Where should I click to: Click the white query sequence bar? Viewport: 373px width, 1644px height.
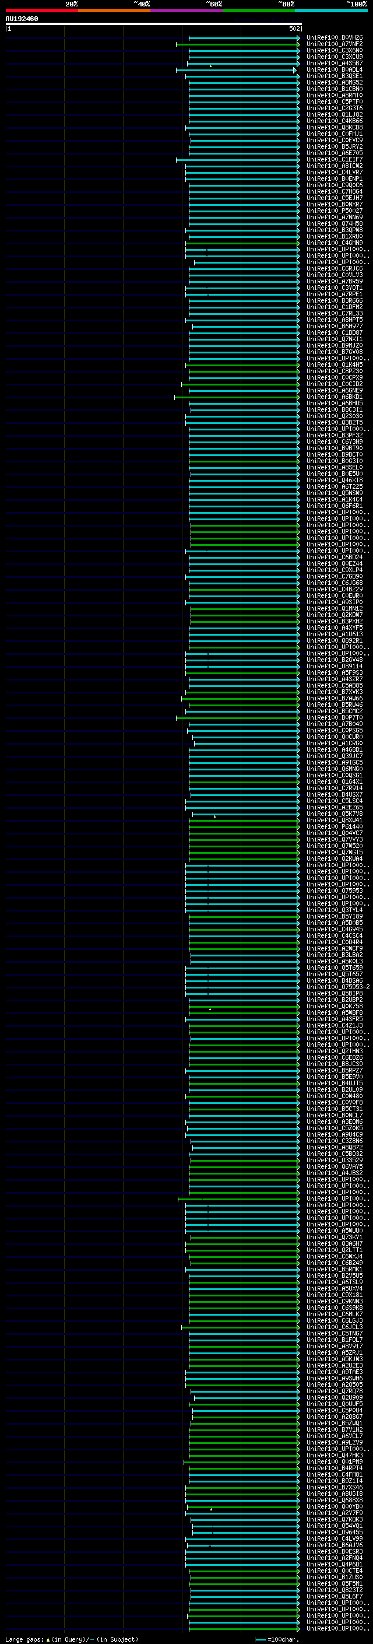coord(154,24)
